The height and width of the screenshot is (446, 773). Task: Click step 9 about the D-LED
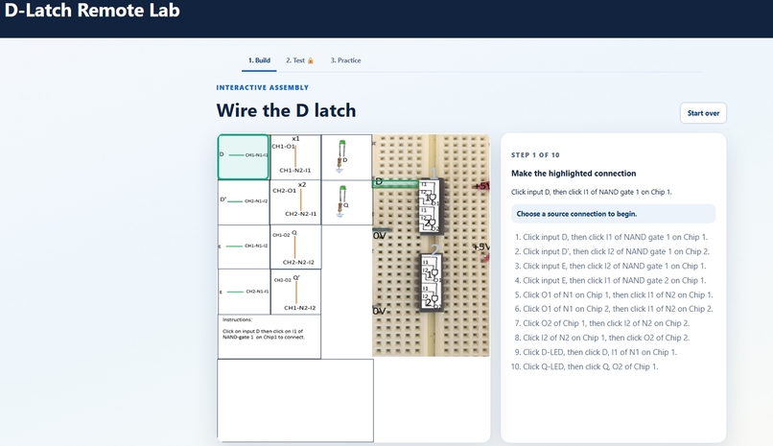click(596, 352)
